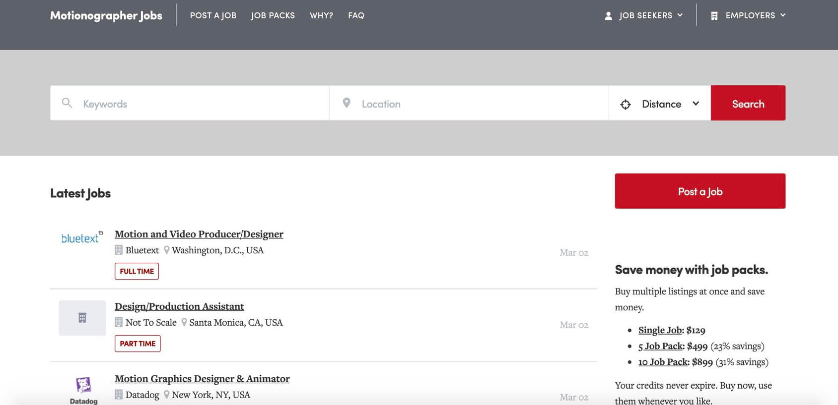This screenshot has width=838, height=405.
Task: Open the Job Packs nav item
Action: pos(273,15)
